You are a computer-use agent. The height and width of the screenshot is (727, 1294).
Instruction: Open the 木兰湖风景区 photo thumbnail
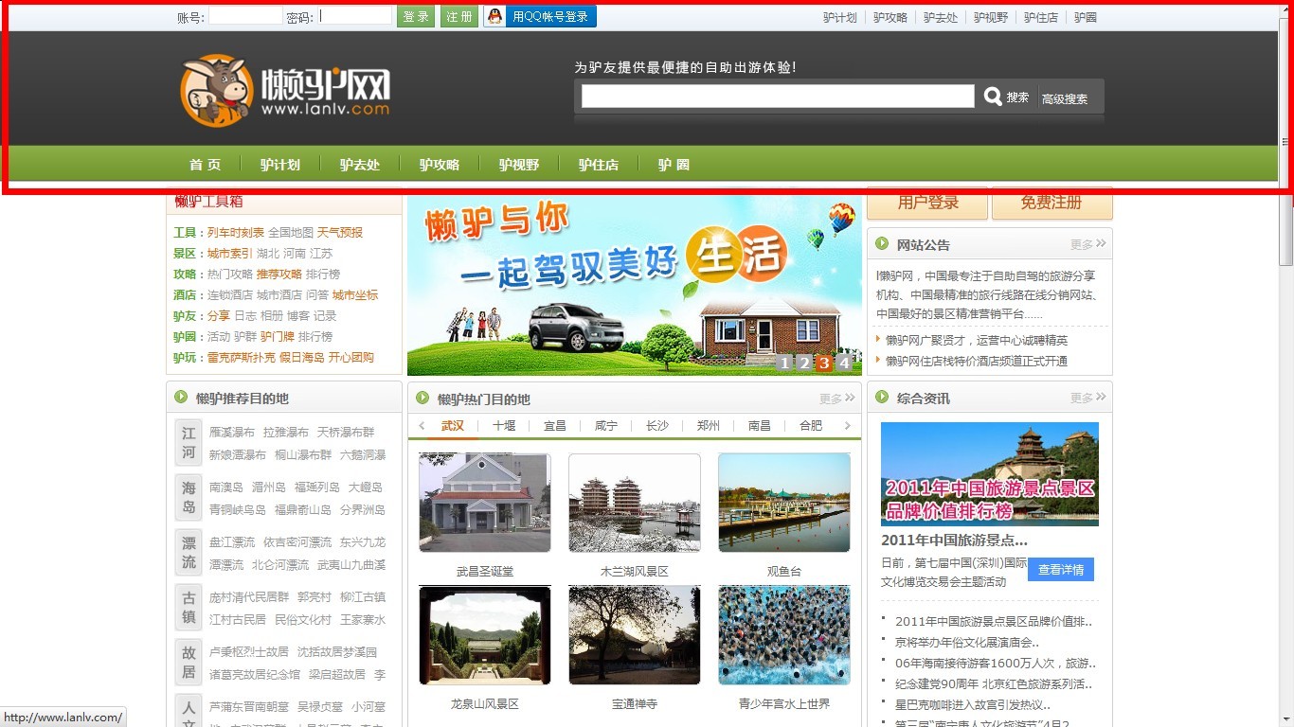tap(635, 503)
